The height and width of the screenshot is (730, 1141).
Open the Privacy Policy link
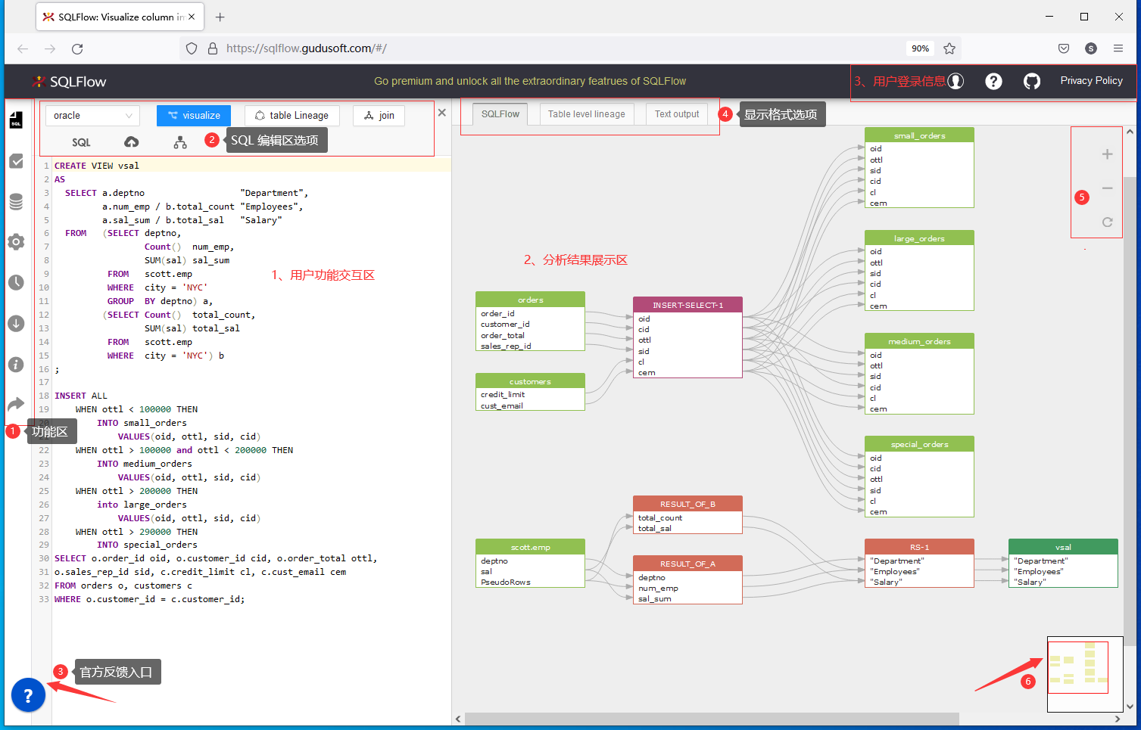coord(1091,81)
